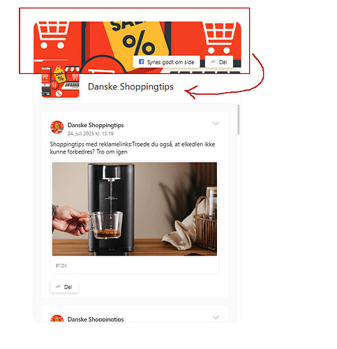Open the Danske Shoppingtips page title link
The width and height of the screenshot is (337, 349).
130,87
